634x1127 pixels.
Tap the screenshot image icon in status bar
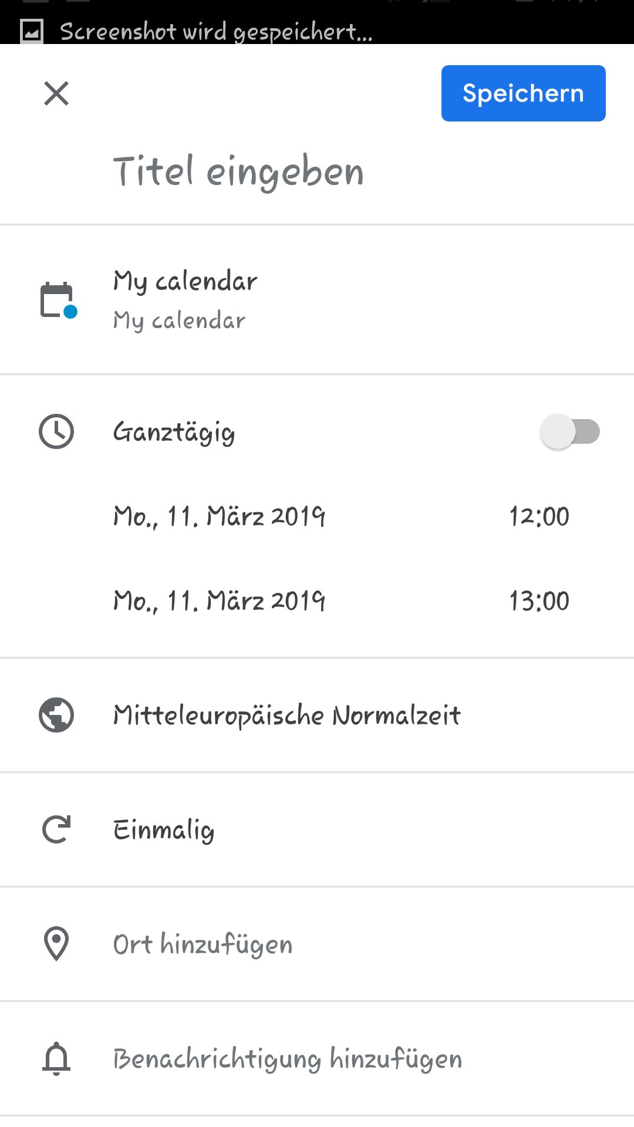pyautogui.click(x=32, y=31)
